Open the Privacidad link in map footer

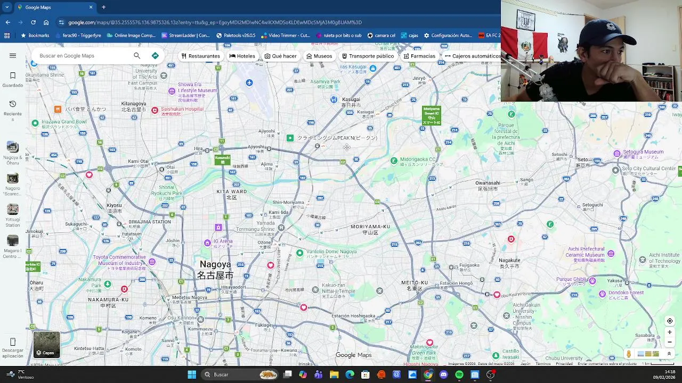coord(564,364)
